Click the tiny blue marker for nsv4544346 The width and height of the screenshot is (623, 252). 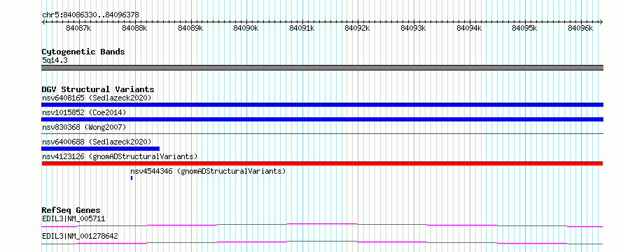132,178
